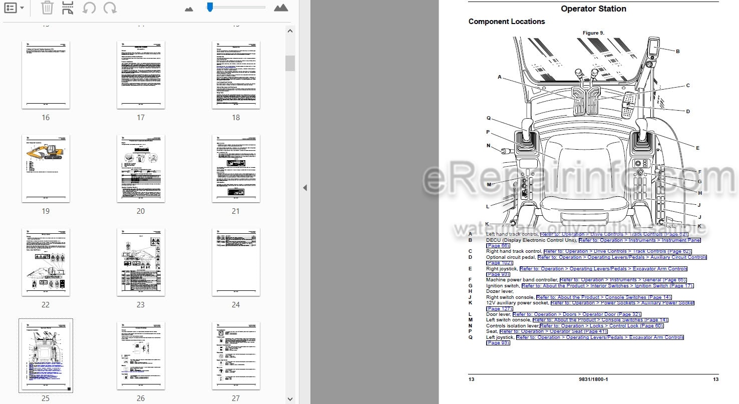Open Control Lock (Page 60) link
The height and width of the screenshot is (404, 739).
(x=602, y=326)
